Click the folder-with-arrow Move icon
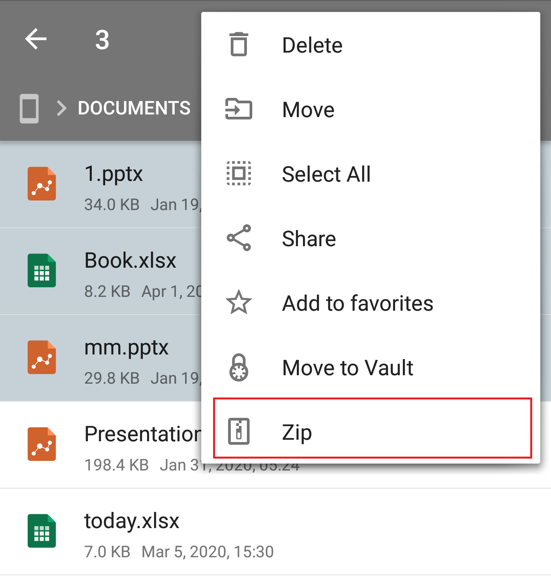Image resolution: width=551 pixels, height=578 pixels. pyautogui.click(x=238, y=109)
